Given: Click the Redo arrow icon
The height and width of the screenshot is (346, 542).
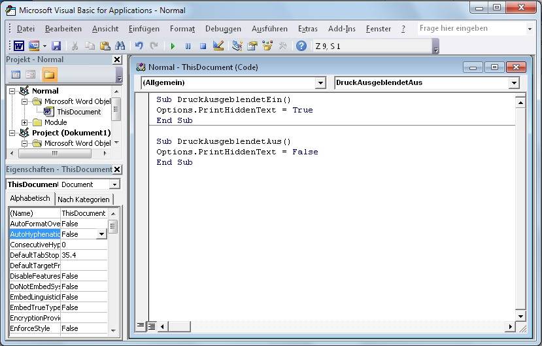Looking at the screenshot, I should [x=154, y=46].
